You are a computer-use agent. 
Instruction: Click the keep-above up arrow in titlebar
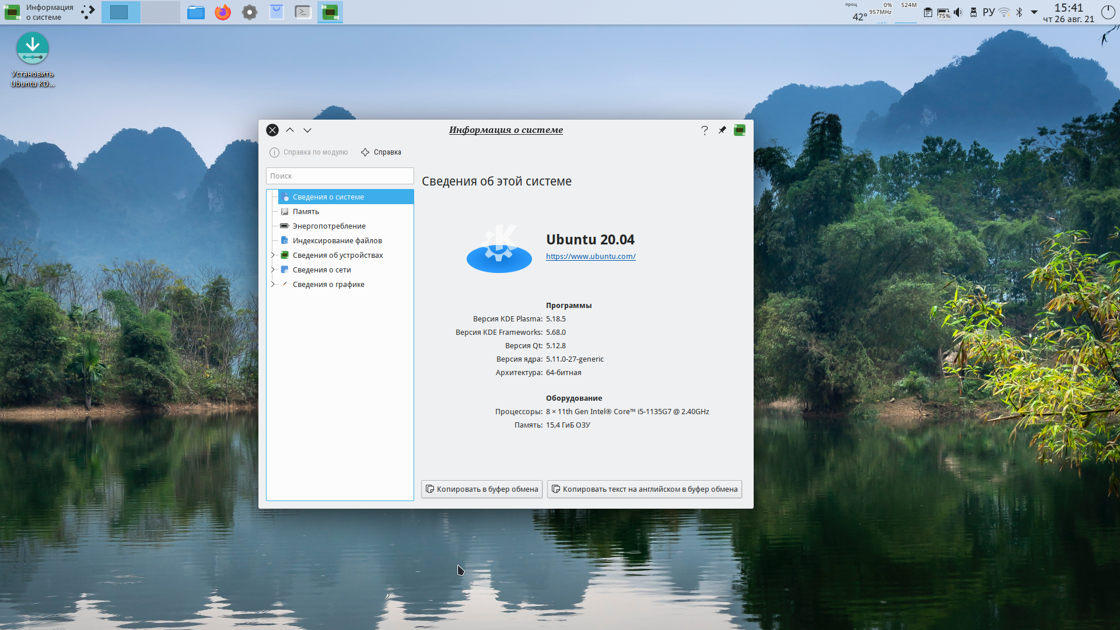pos(290,130)
